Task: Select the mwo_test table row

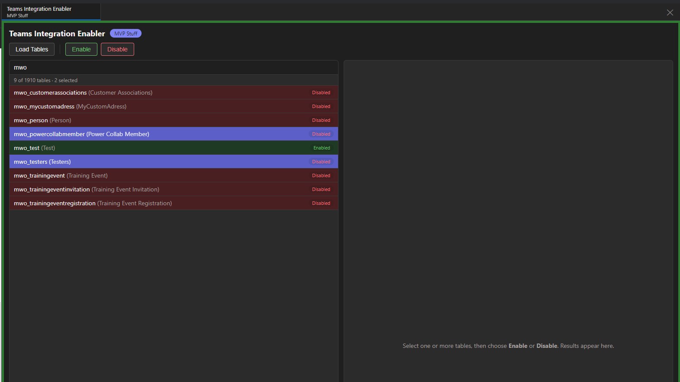Action: pyautogui.click(x=174, y=148)
